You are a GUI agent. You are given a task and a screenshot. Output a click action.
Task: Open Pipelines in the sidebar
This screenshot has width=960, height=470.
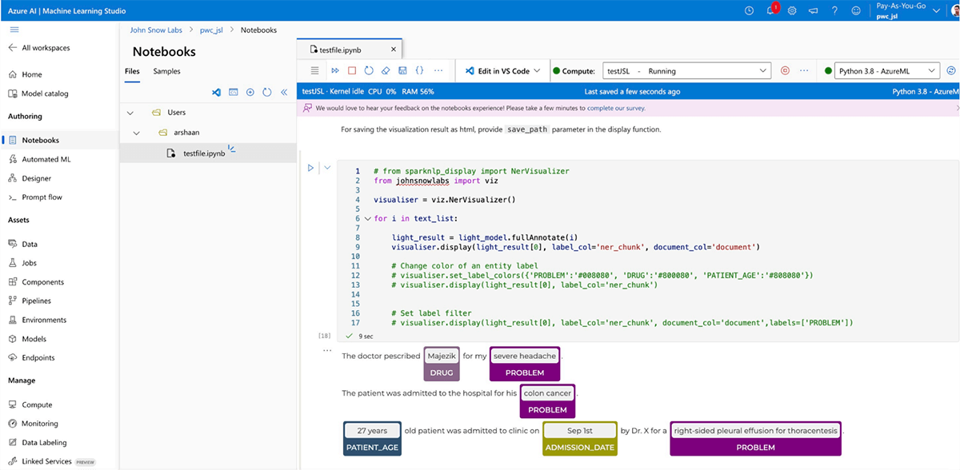point(37,301)
